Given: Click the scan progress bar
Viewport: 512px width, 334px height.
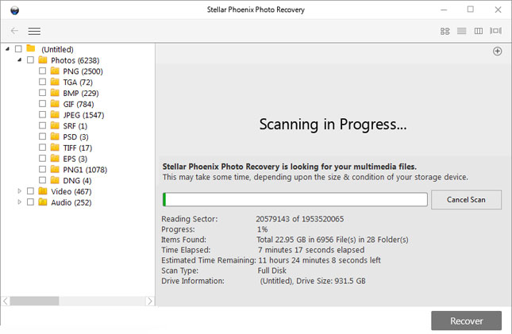Looking at the screenshot, I should pos(294,199).
